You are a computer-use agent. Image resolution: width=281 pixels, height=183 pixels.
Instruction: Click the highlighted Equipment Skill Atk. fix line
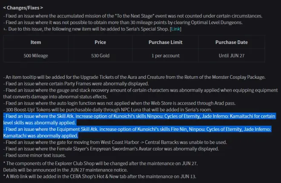coord(136,129)
